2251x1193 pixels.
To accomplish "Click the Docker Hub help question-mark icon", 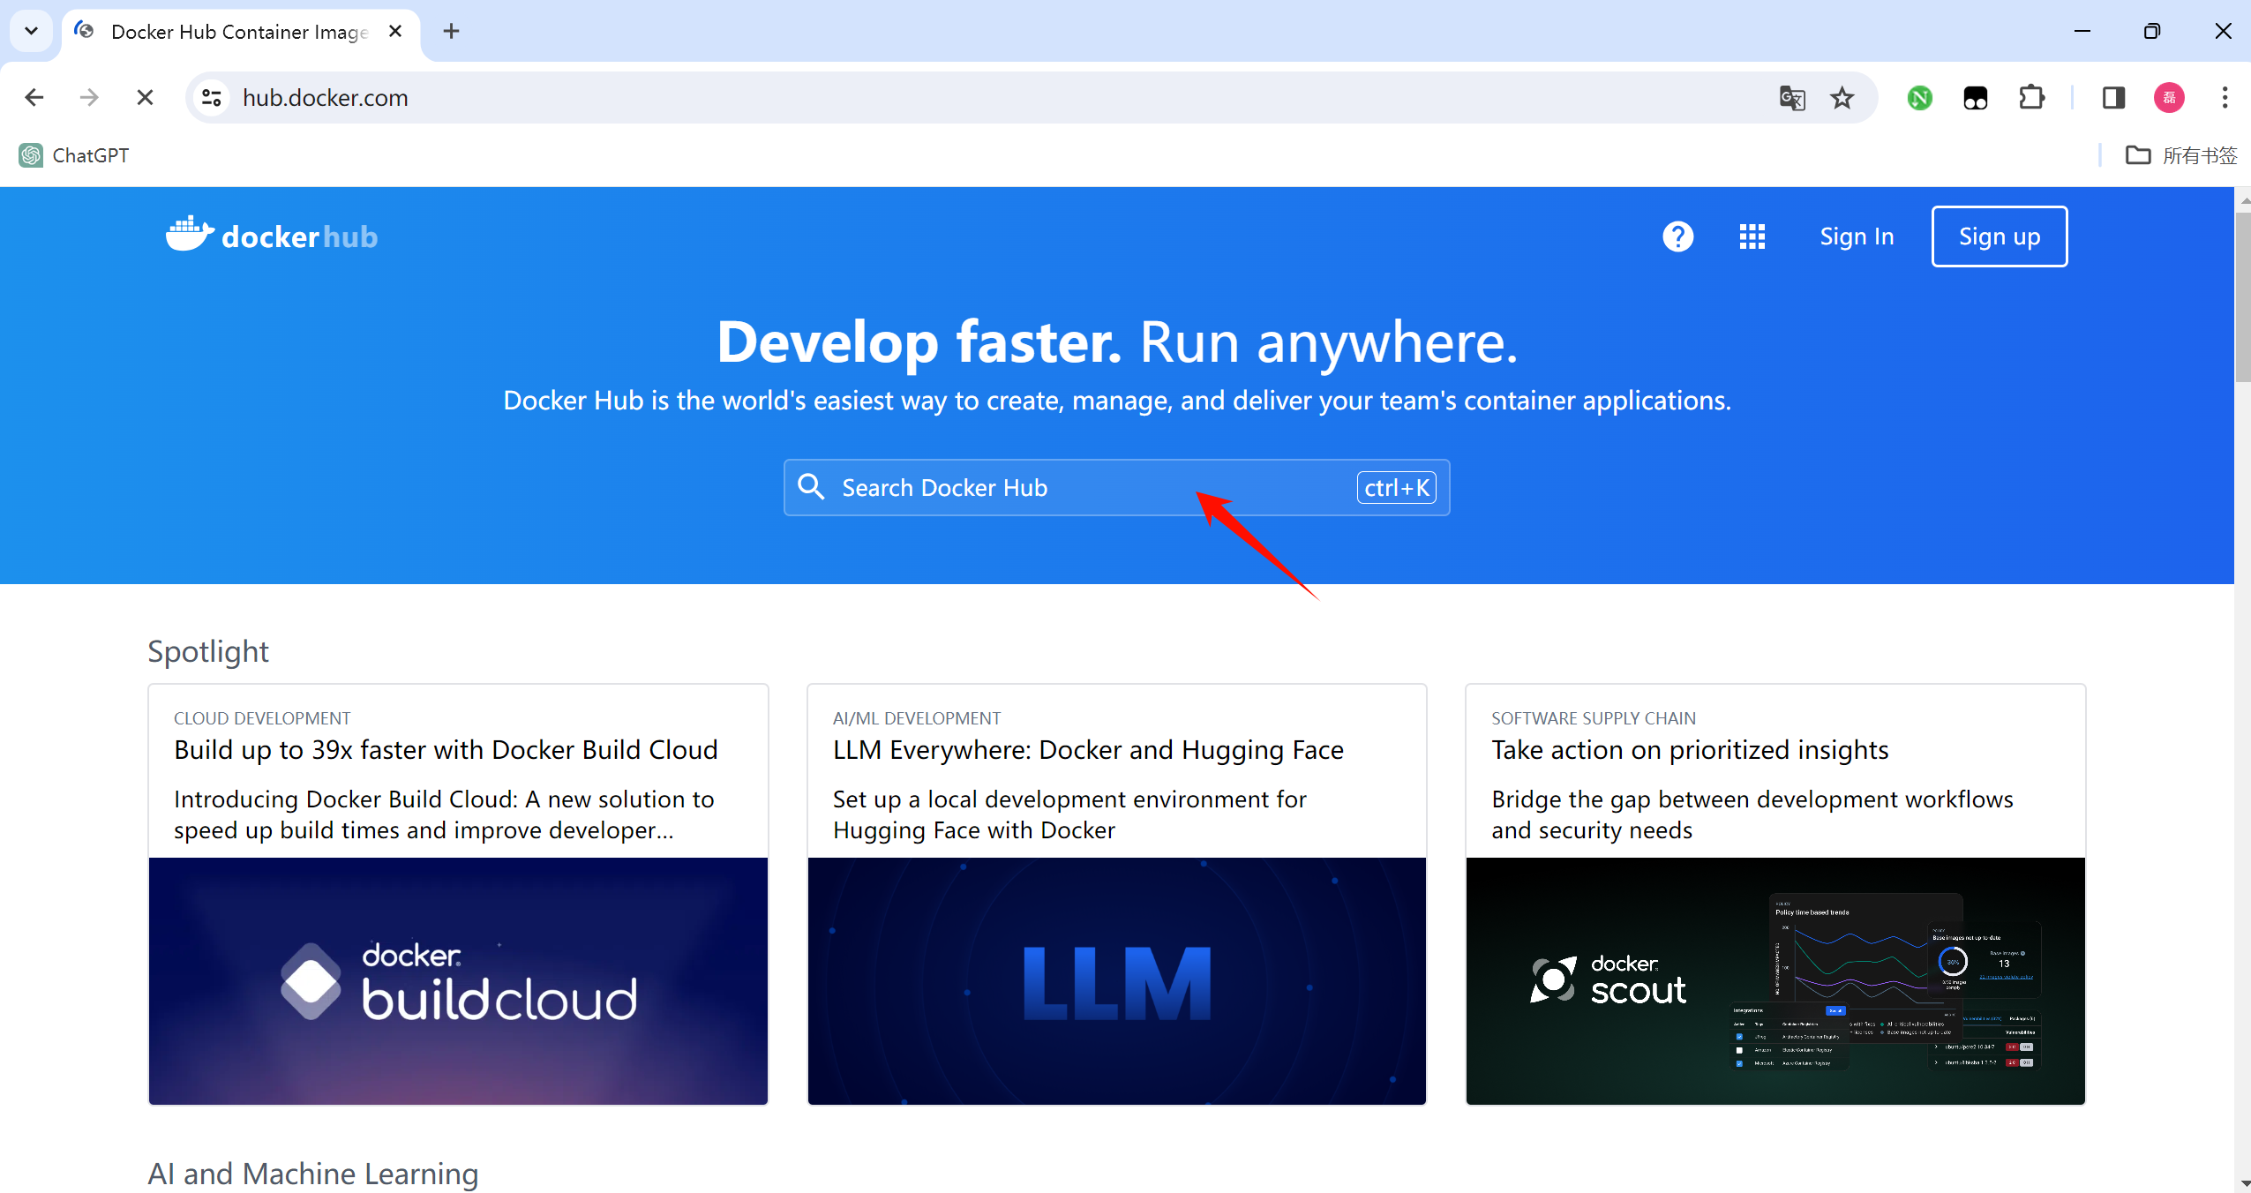I will [1677, 236].
